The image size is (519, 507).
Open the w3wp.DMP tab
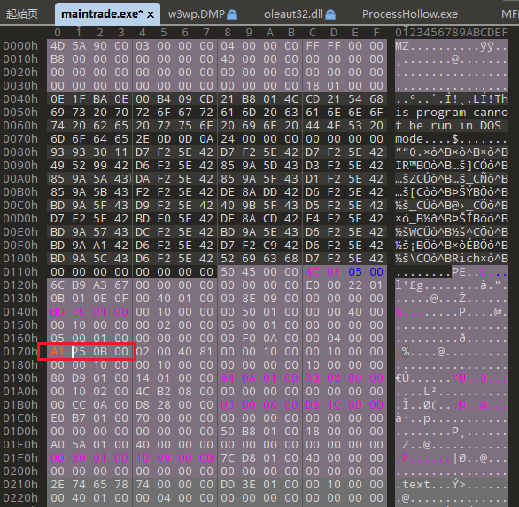[x=197, y=14]
